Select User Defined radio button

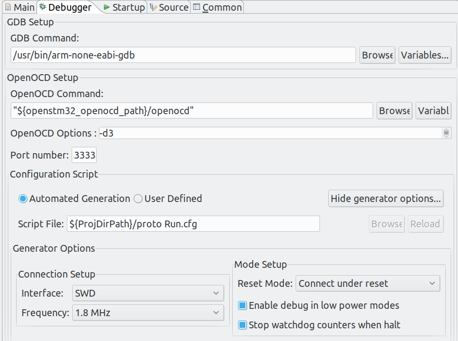tap(138, 199)
